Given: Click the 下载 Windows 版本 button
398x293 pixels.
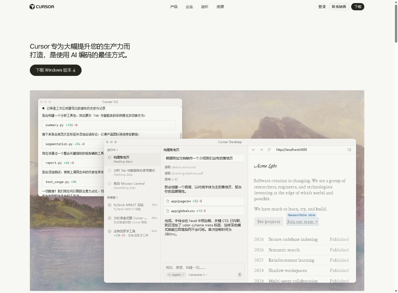Looking at the screenshot, I should point(56,70).
